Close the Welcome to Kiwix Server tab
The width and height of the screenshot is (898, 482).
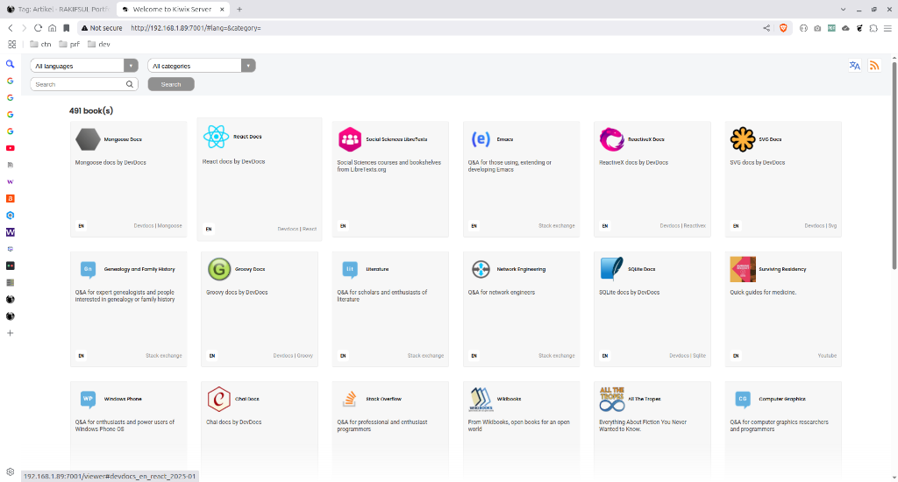pos(222,9)
